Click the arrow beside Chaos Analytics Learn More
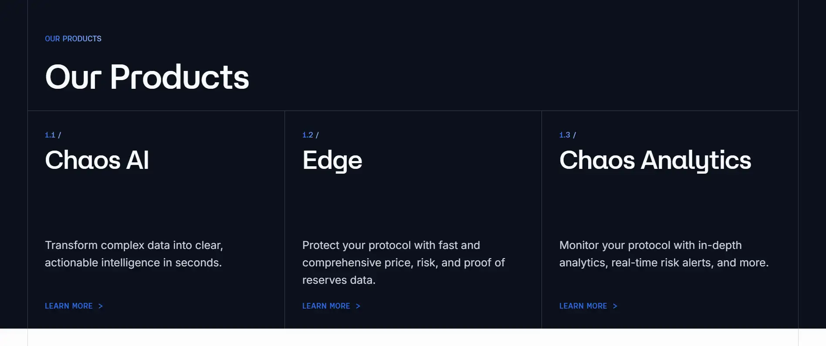This screenshot has height=346, width=826. pyautogui.click(x=615, y=306)
